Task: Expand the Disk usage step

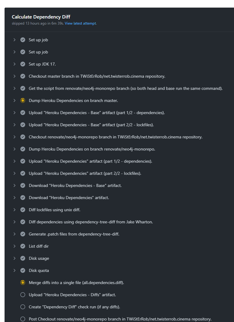Action: pos(14,258)
